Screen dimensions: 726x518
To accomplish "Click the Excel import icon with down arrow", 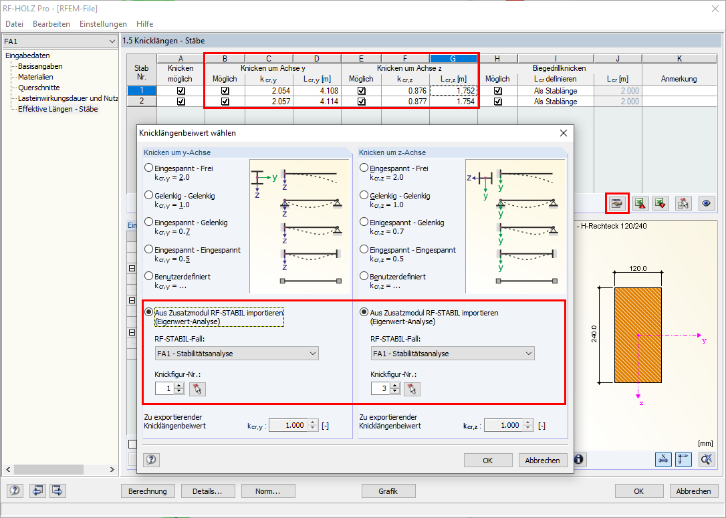I will [x=660, y=203].
